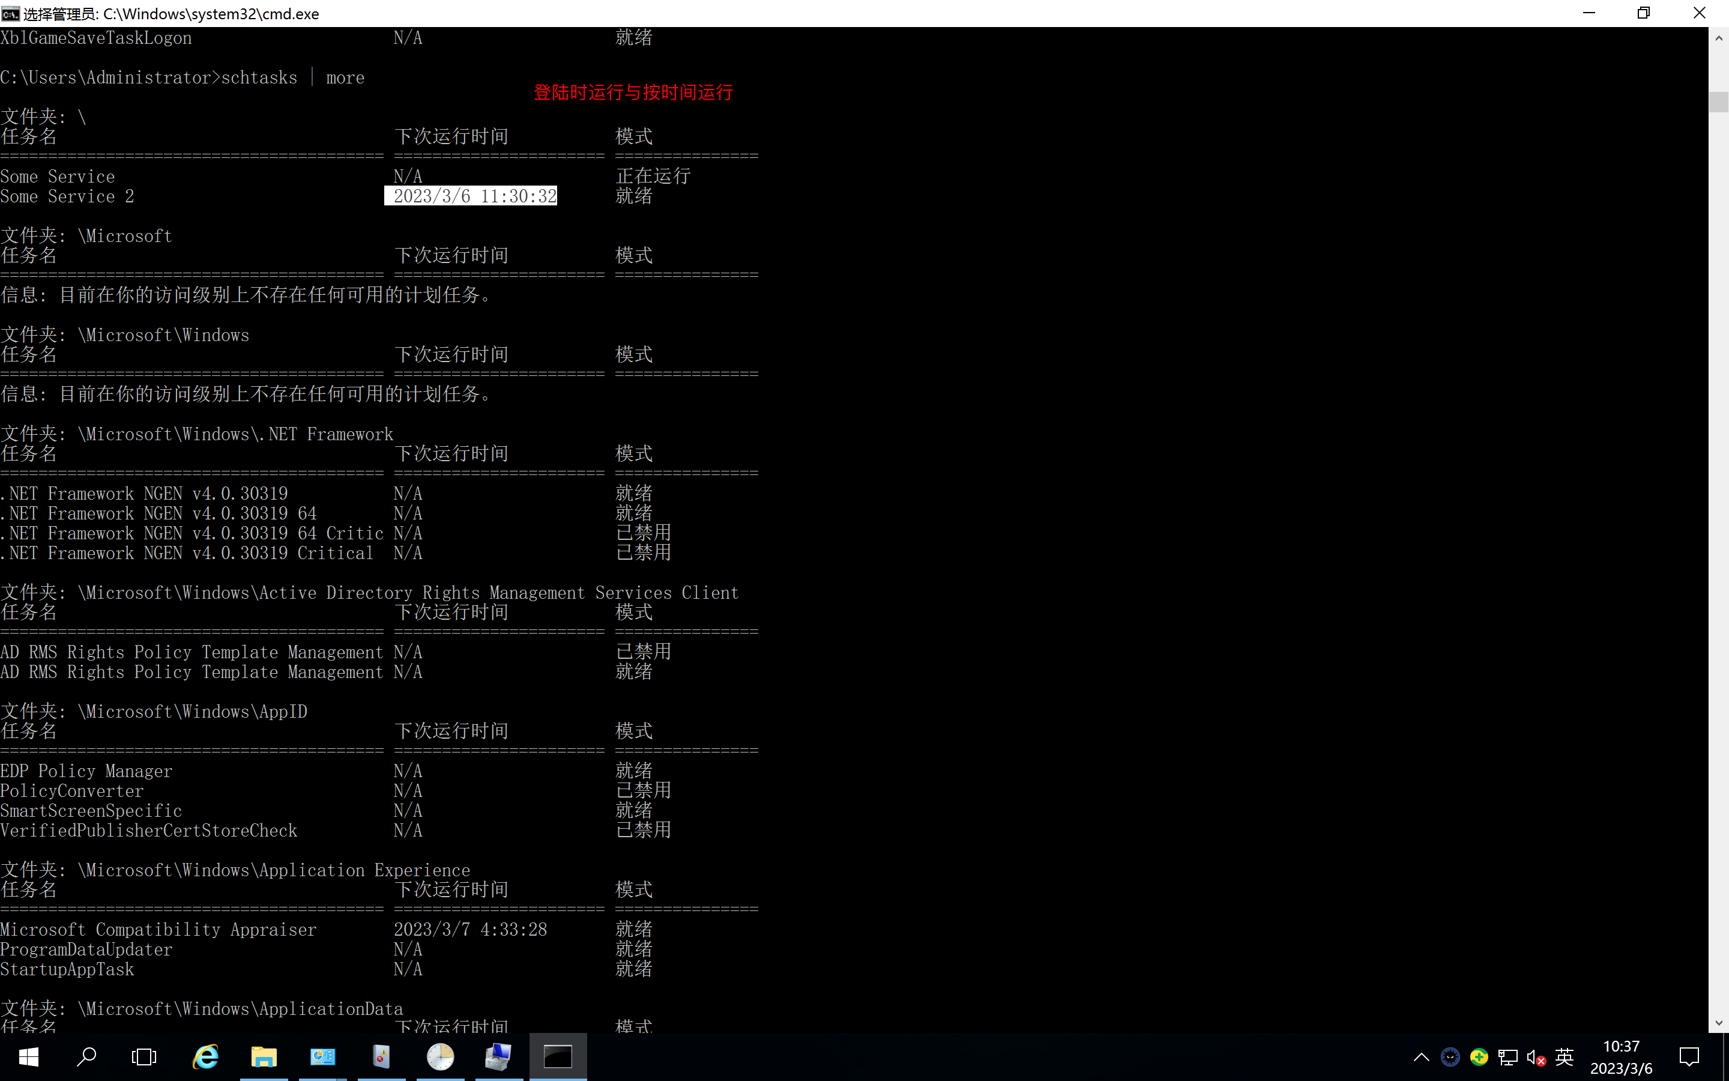Viewport: 1729px width, 1081px height.
Task: Restore down the cmd.exe window
Action: pos(1644,13)
